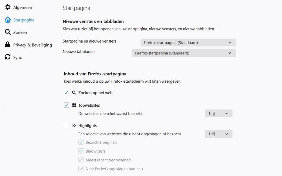Expand the Highlights row count dropdown

219,134
